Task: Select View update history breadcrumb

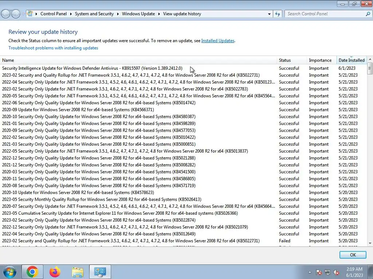Action: (182, 14)
